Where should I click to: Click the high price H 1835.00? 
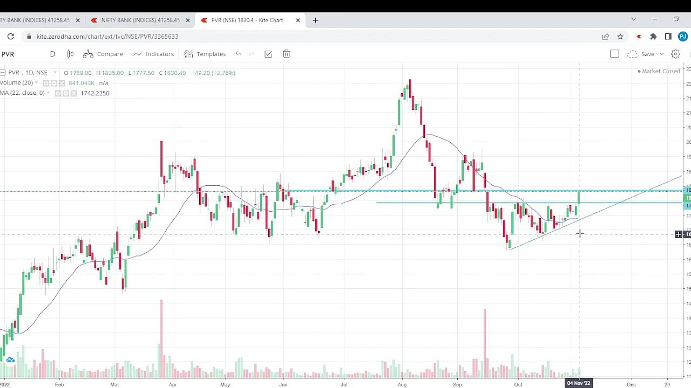(x=110, y=73)
